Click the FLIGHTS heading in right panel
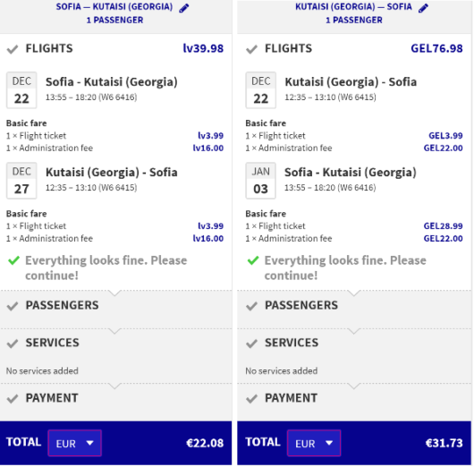 pos(288,48)
